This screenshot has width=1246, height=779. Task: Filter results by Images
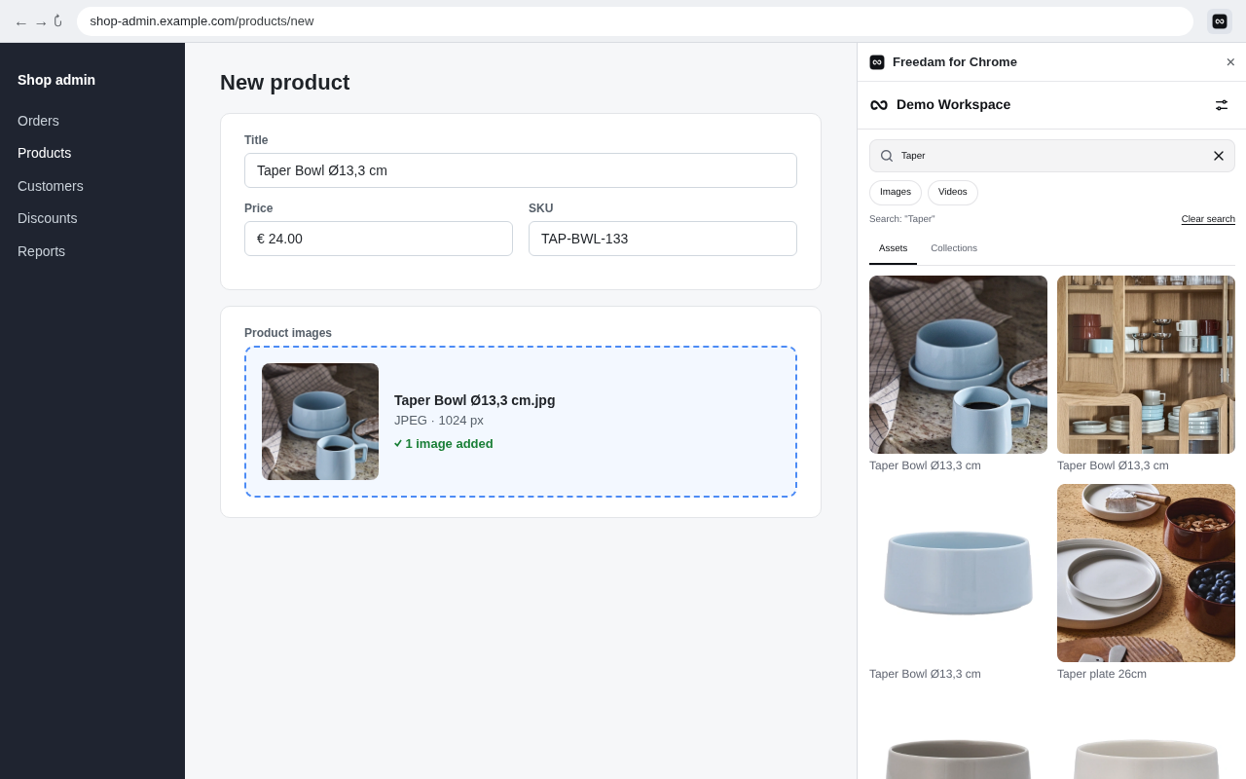tap(896, 193)
